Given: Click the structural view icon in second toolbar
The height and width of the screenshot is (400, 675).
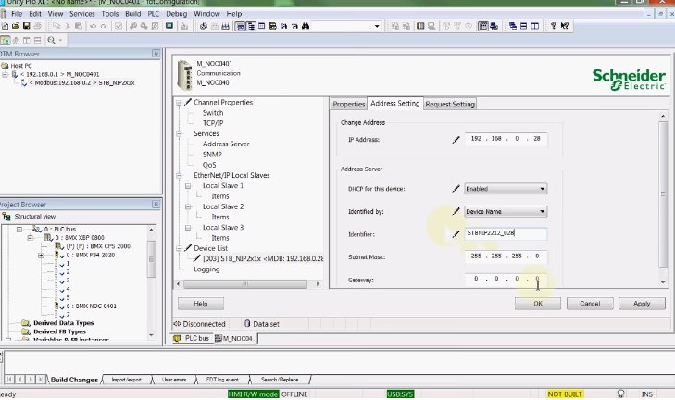Looking at the screenshot, I should (6, 40).
